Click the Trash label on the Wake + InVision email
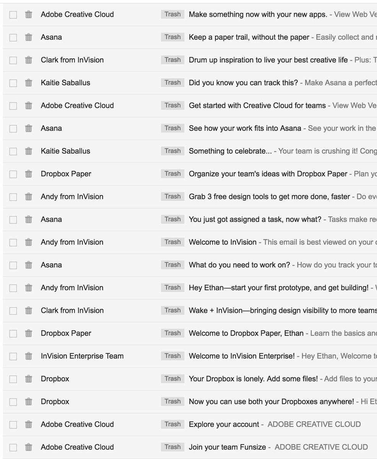The image size is (377, 459). (x=172, y=311)
